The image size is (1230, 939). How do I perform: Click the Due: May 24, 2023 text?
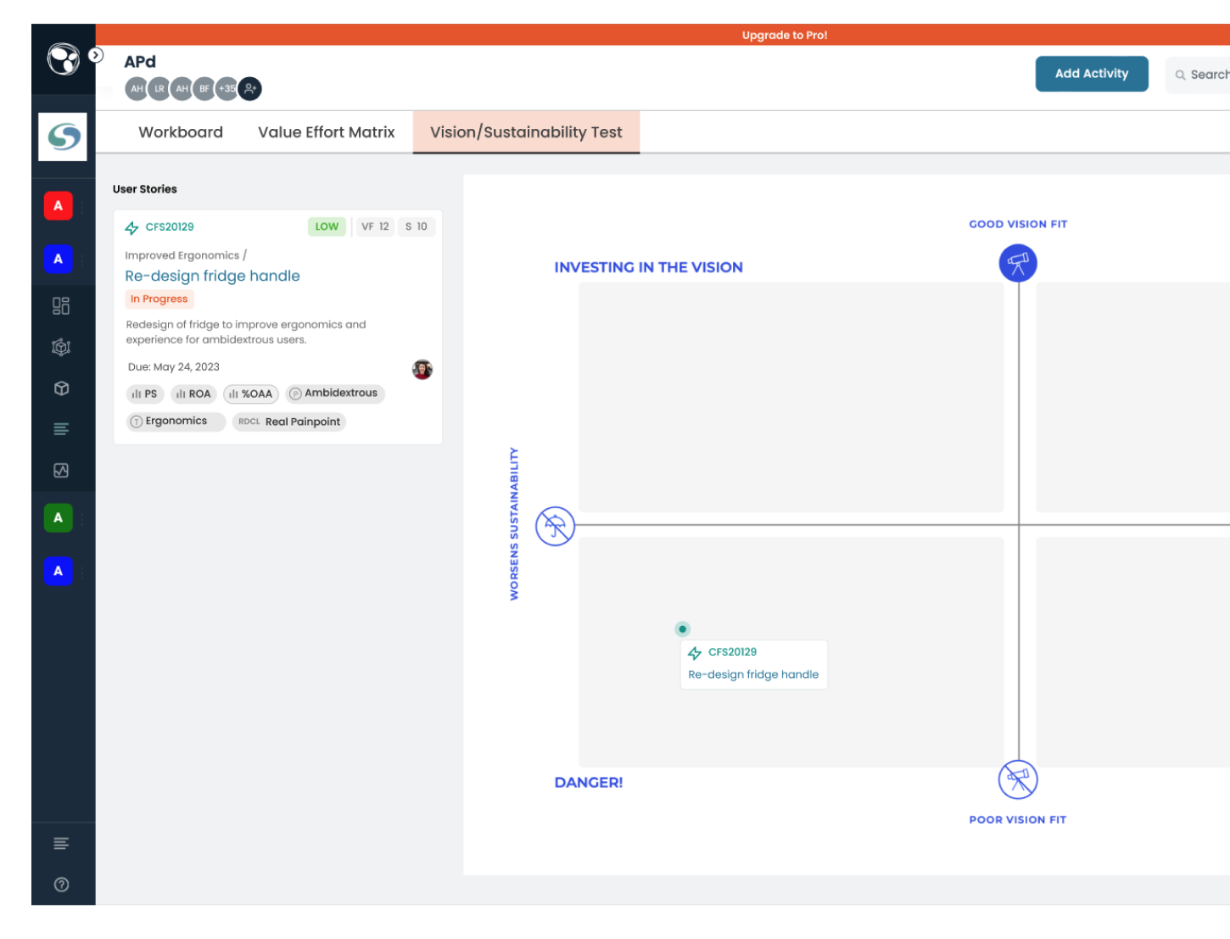click(x=174, y=367)
